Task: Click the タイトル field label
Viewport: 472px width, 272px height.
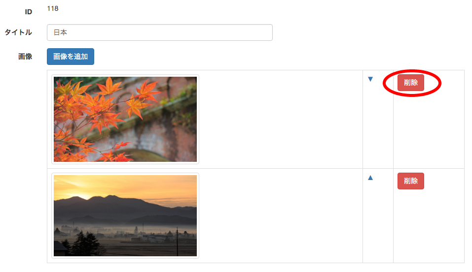Action: 18,32
